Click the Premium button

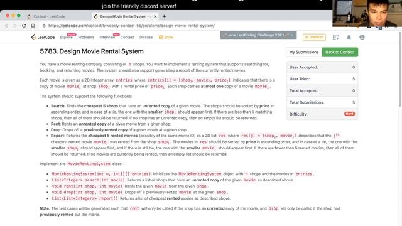[x=314, y=37]
